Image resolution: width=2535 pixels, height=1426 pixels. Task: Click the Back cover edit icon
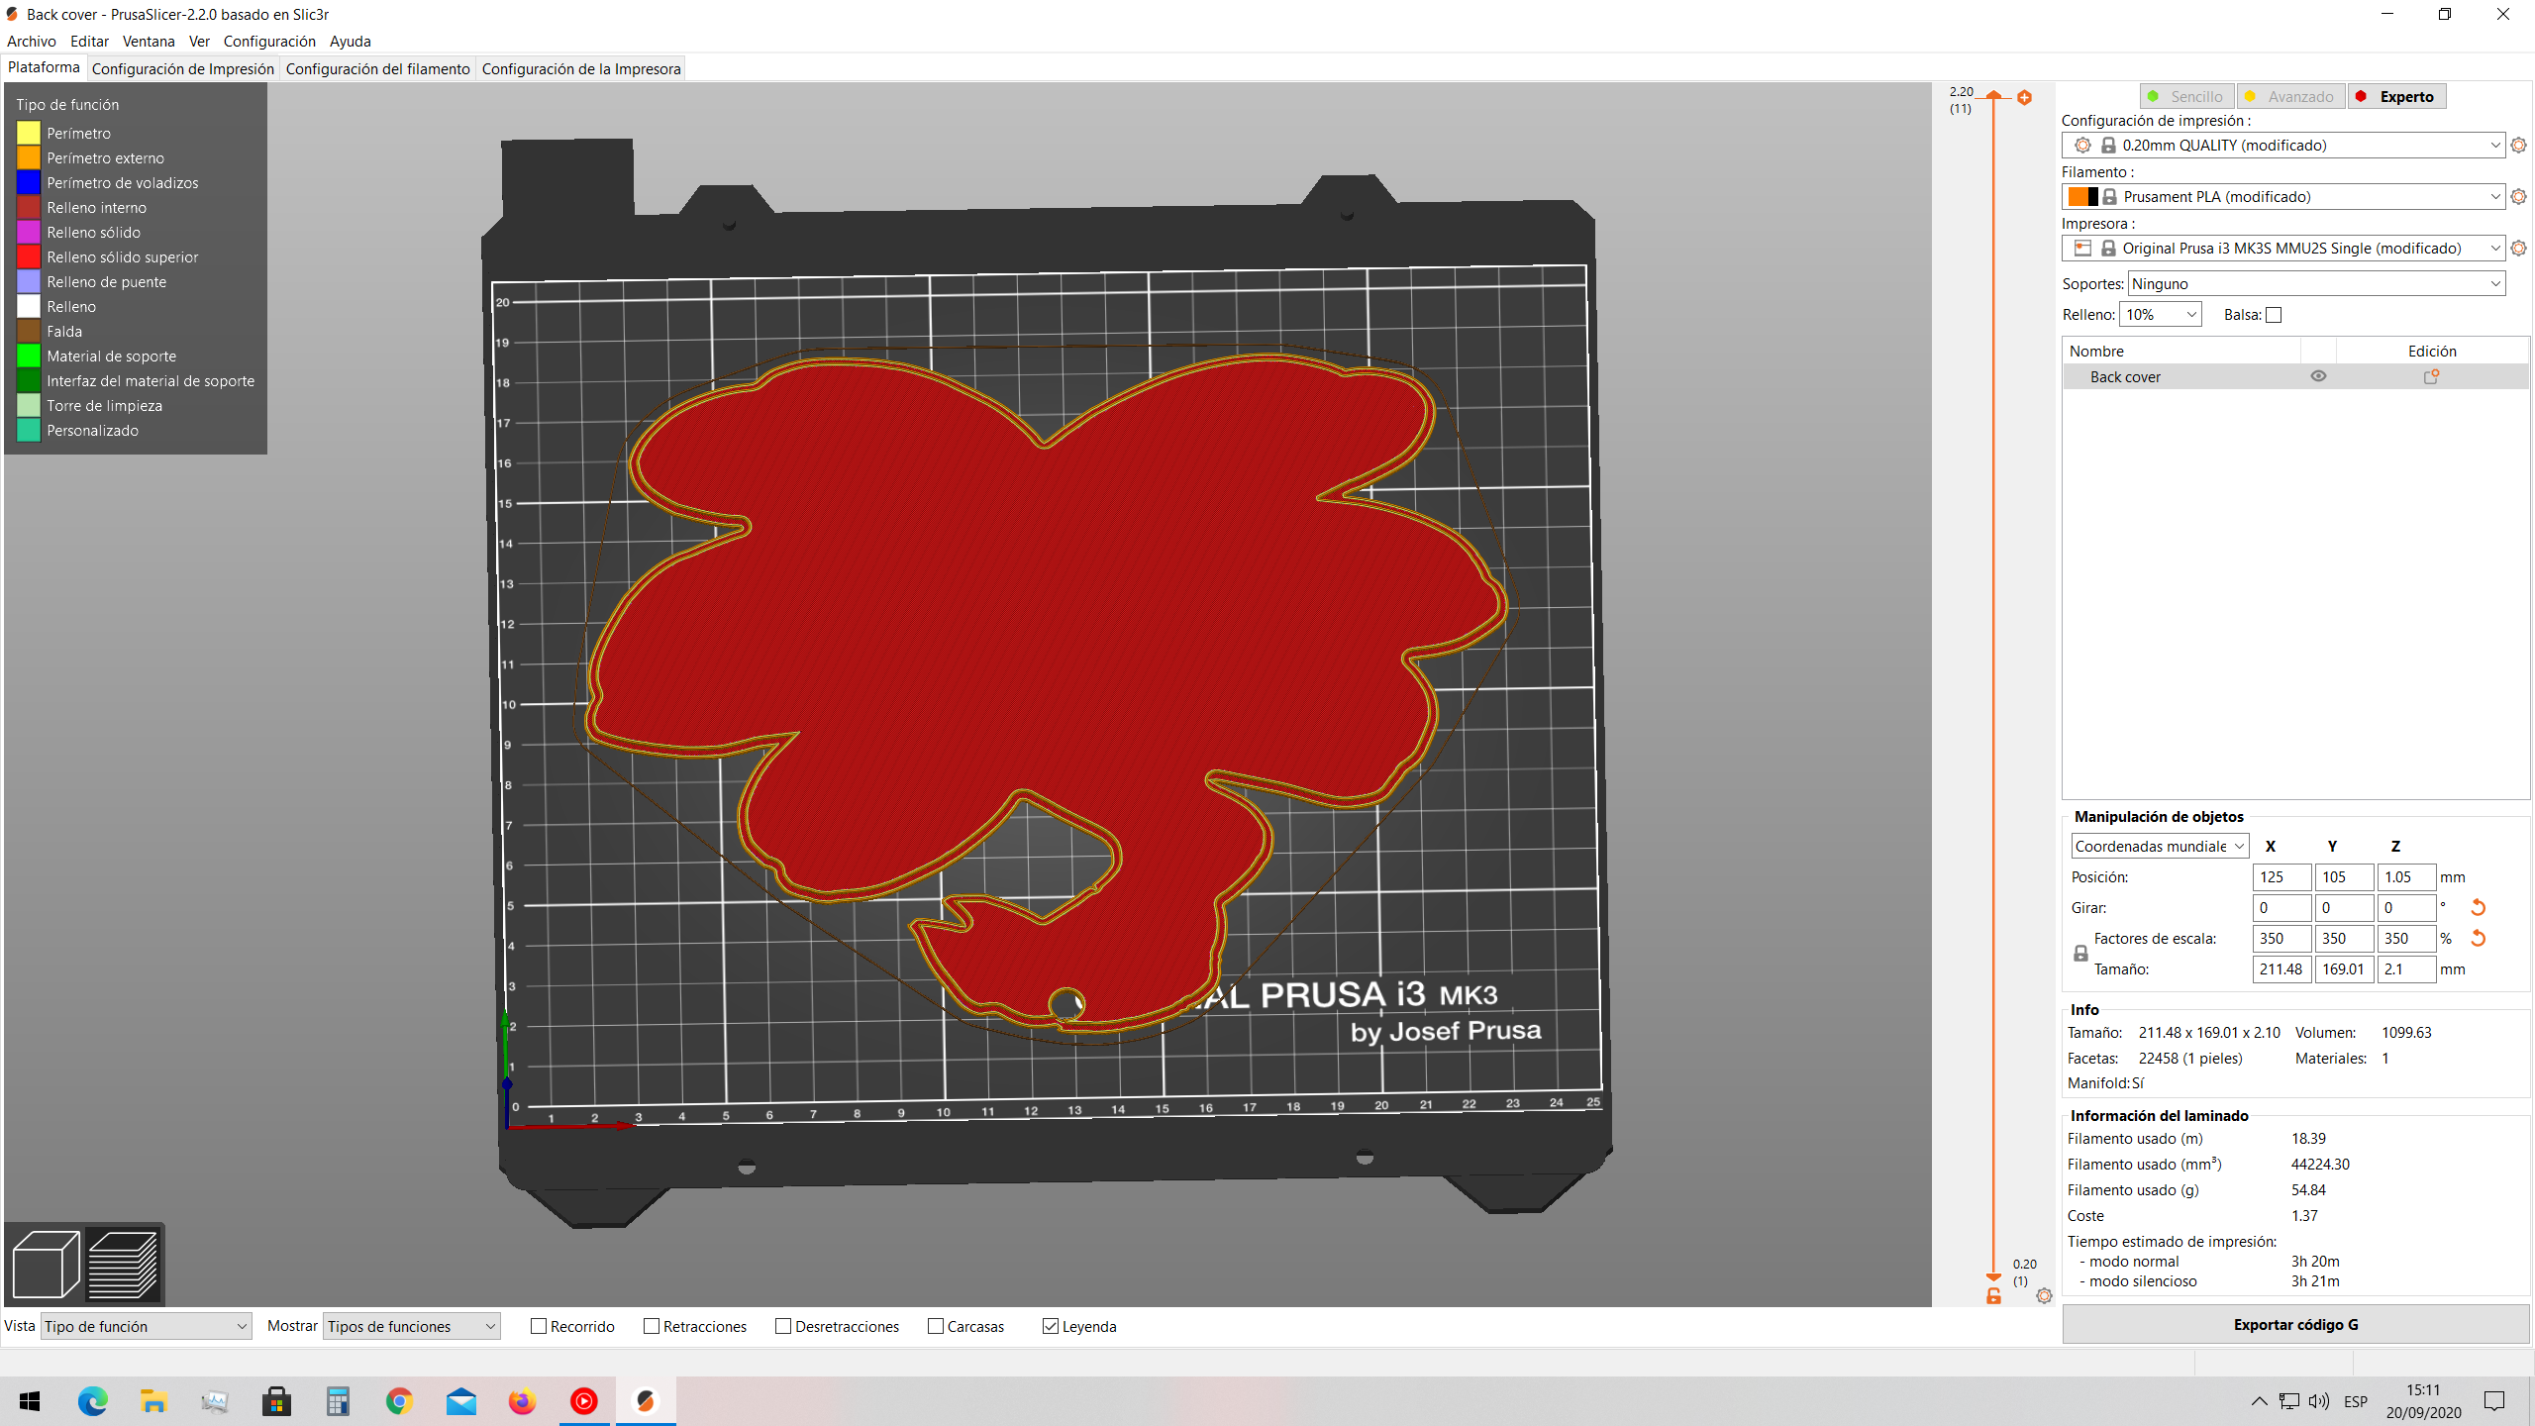point(2431,376)
